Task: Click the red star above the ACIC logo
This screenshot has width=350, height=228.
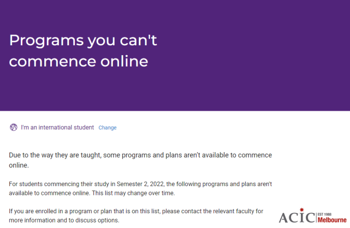Action: click(x=301, y=209)
